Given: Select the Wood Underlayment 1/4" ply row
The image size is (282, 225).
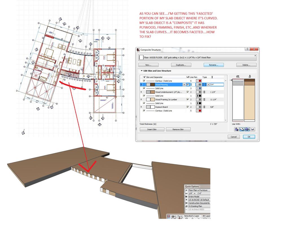Looking at the screenshot, I should 182,92.
